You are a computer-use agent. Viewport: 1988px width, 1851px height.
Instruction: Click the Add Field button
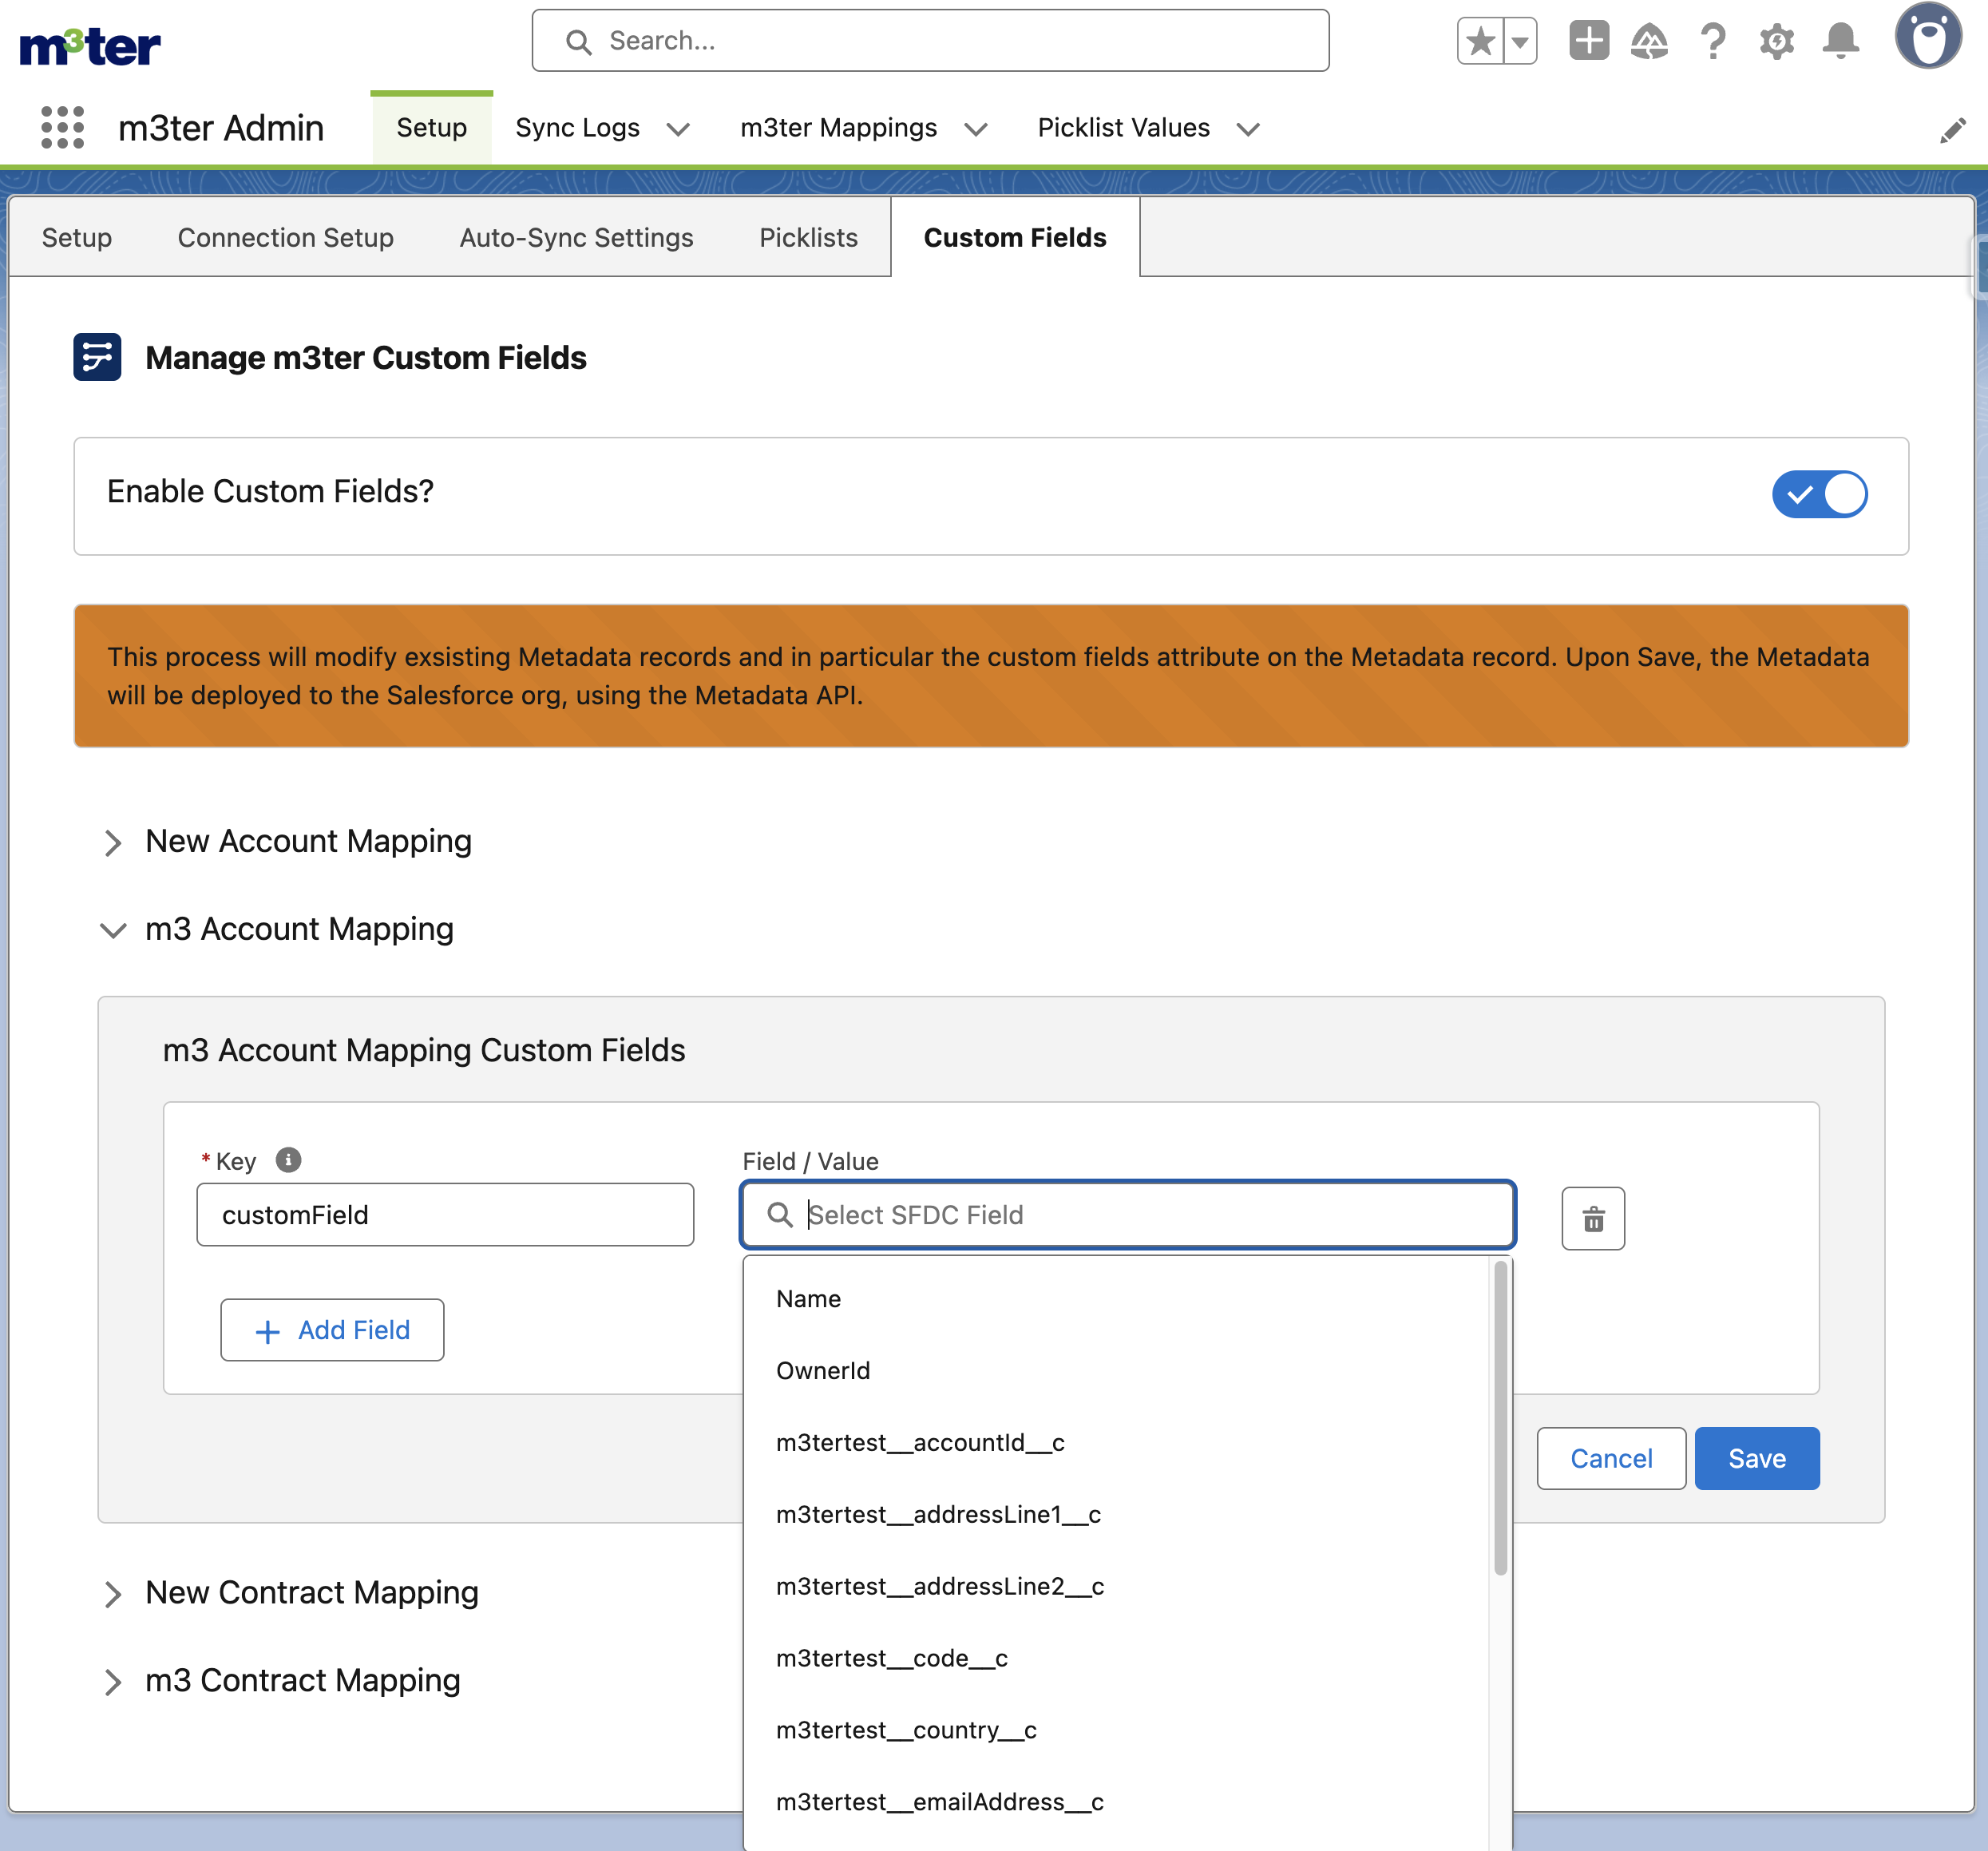coord(332,1330)
